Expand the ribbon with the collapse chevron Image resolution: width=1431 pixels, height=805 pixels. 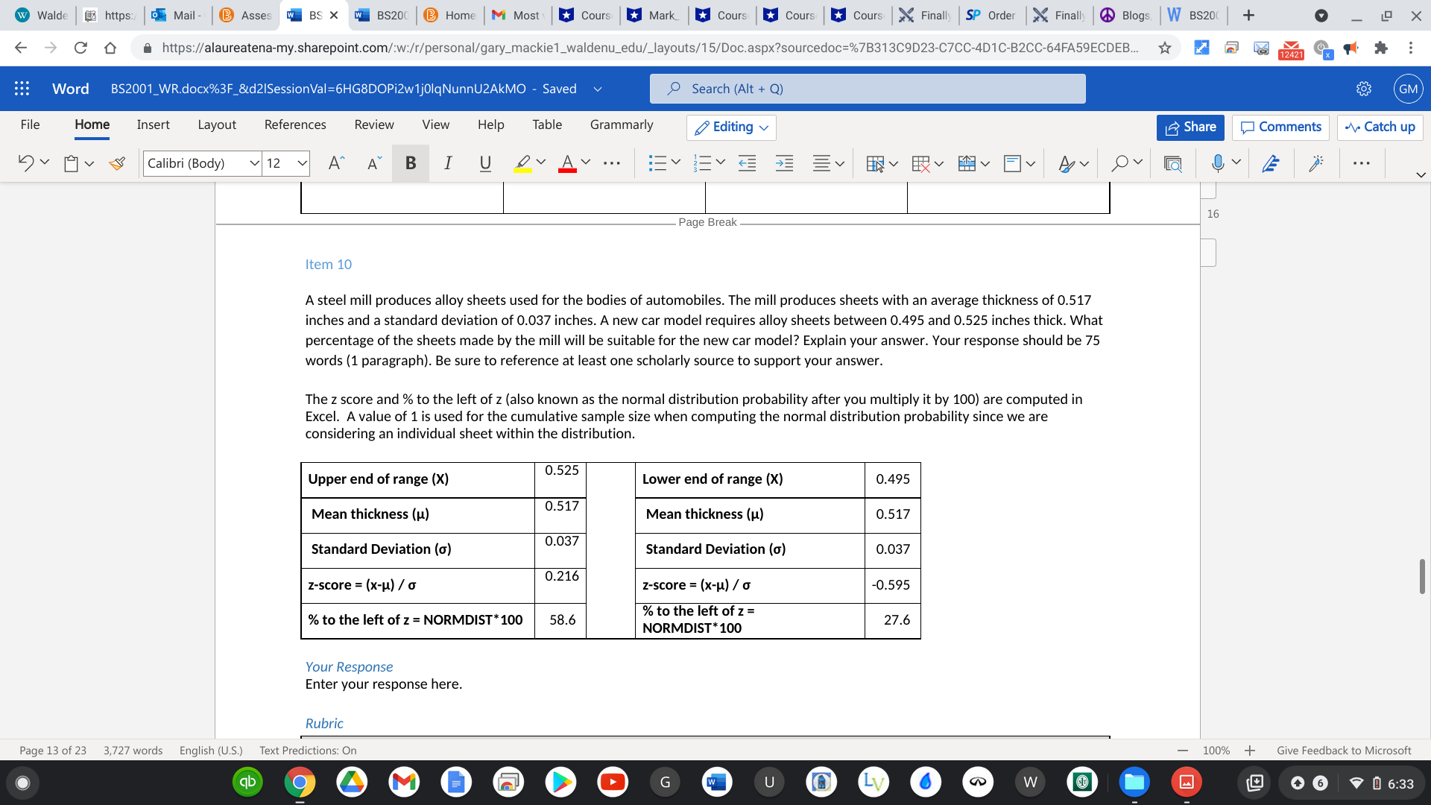click(x=1421, y=174)
